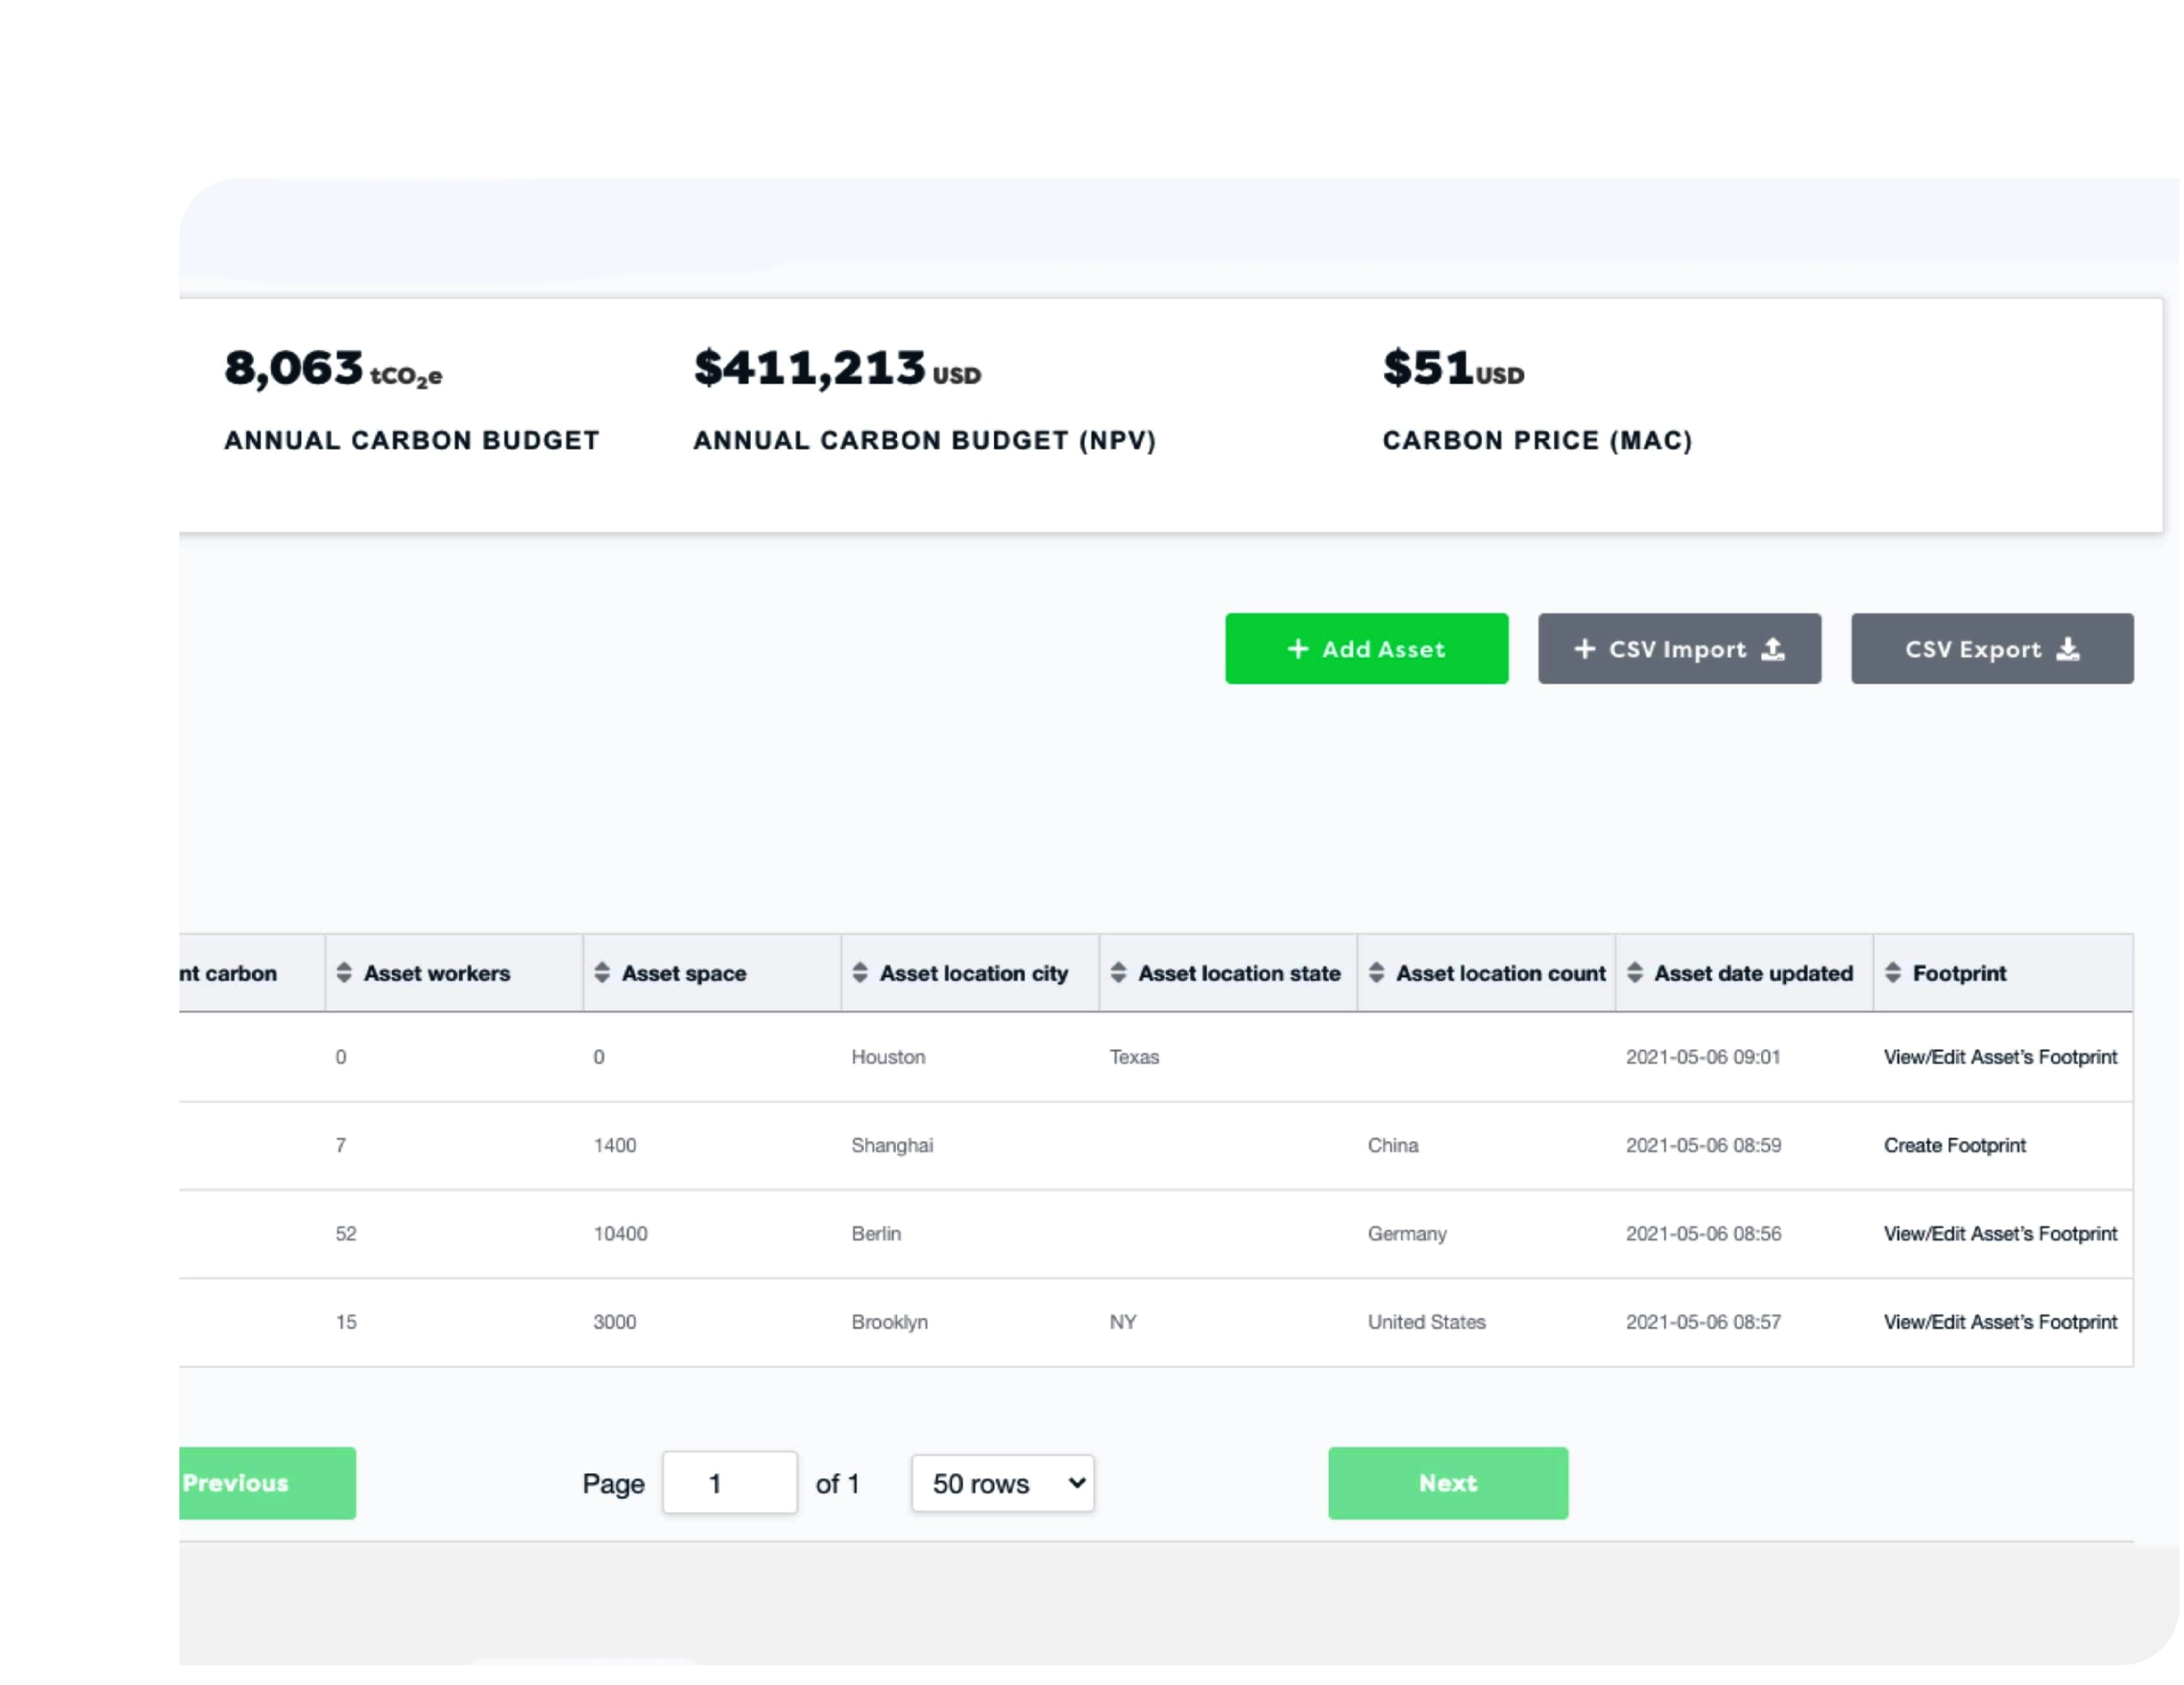Click sort arrows on Asset workers column
The image size is (2184, 1685).
coord(344,973)
